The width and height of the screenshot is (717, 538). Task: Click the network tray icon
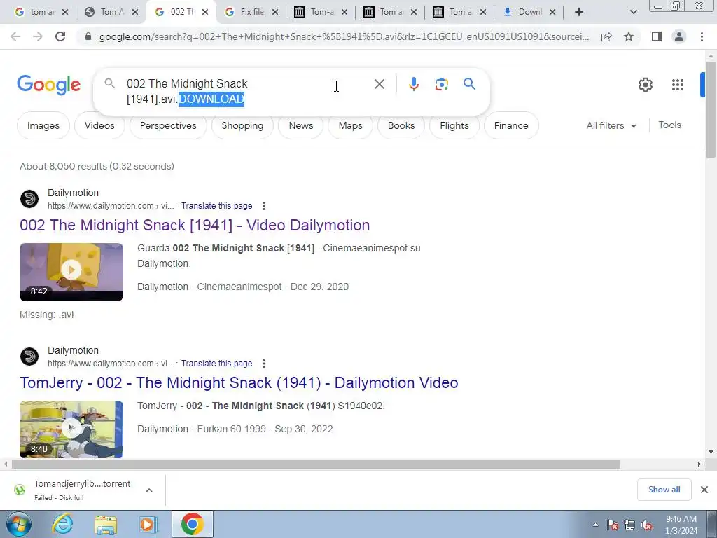tap(629, 525)
